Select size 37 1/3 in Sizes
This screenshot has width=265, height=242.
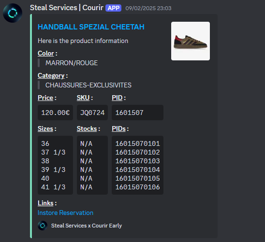(53, 152)
